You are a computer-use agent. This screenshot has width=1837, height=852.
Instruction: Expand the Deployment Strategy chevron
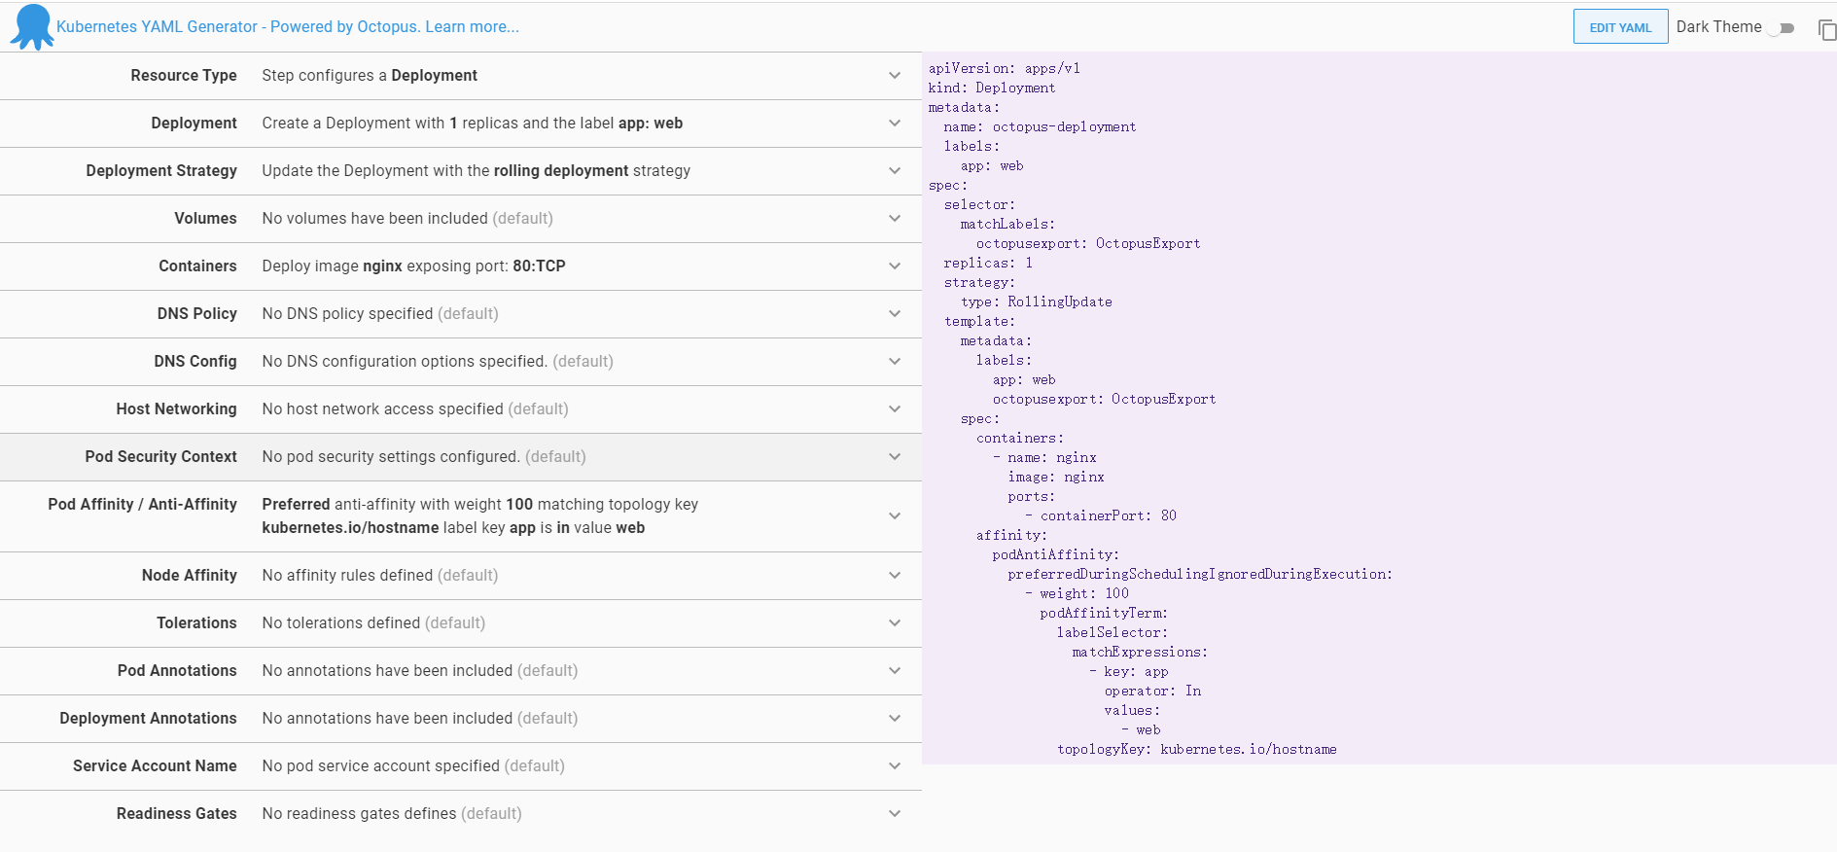coord(895,171)
